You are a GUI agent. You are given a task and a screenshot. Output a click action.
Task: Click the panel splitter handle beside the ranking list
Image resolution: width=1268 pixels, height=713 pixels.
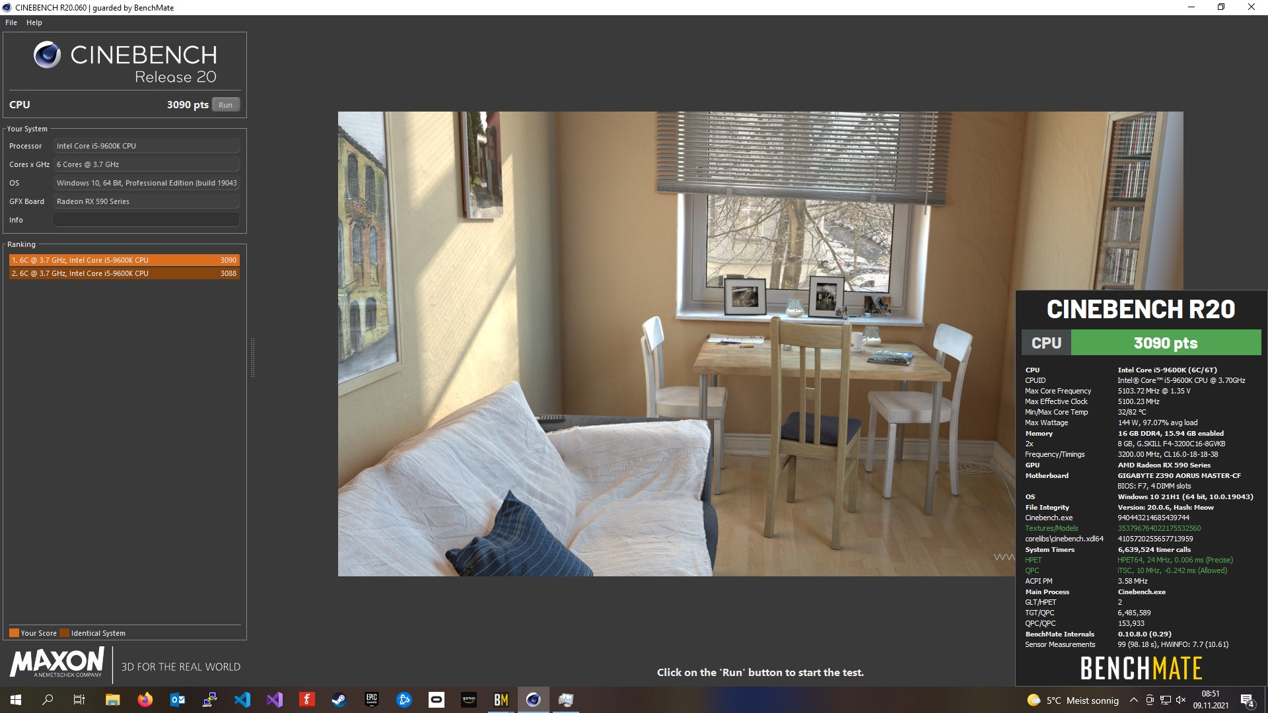tap(252, 357)
